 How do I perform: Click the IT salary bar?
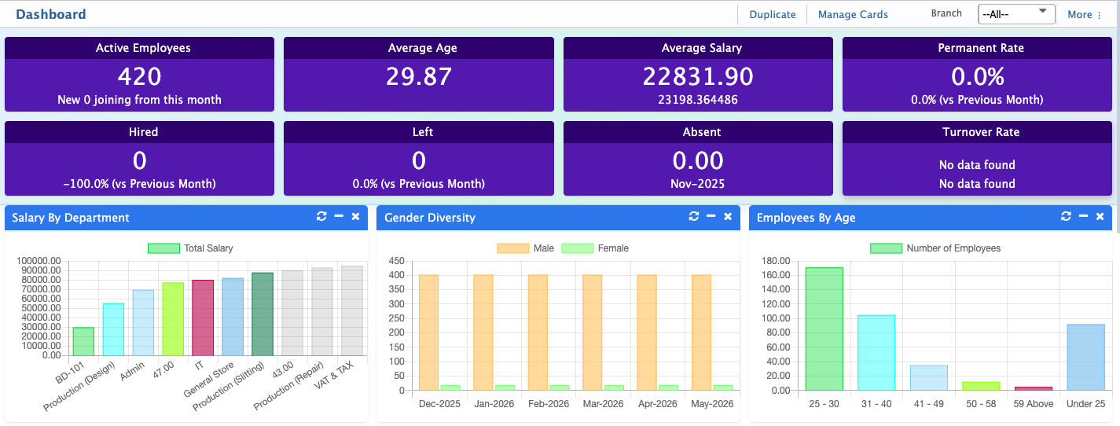[203, 318]
